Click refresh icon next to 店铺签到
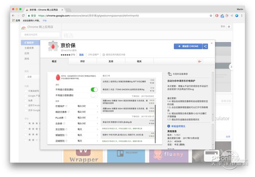 66,141
